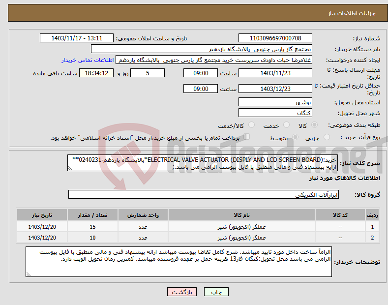Click row 2 need date 1403/12/20
Screen dimensions: 388x305
(x=42, y=238)
